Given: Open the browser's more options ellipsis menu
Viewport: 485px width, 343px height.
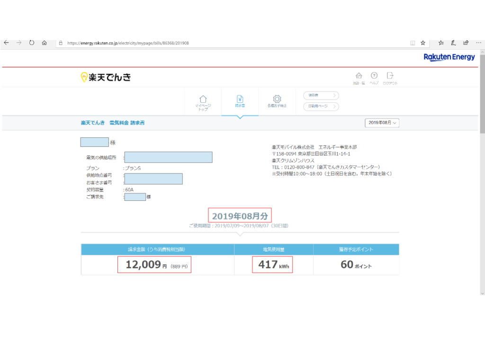Looking at the screenshot, I should coord(477,43).
